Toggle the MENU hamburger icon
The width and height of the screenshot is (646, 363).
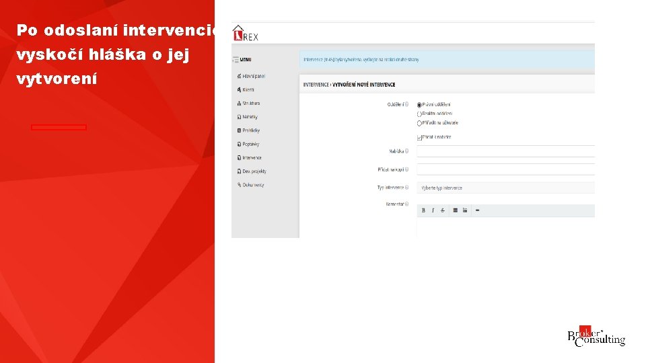point(236,60)
